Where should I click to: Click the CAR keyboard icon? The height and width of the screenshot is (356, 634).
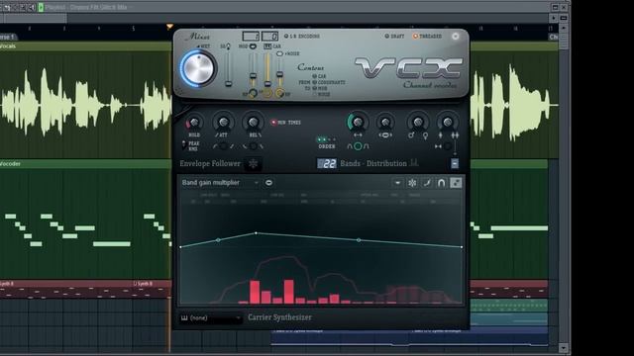(x=267, y=46)
